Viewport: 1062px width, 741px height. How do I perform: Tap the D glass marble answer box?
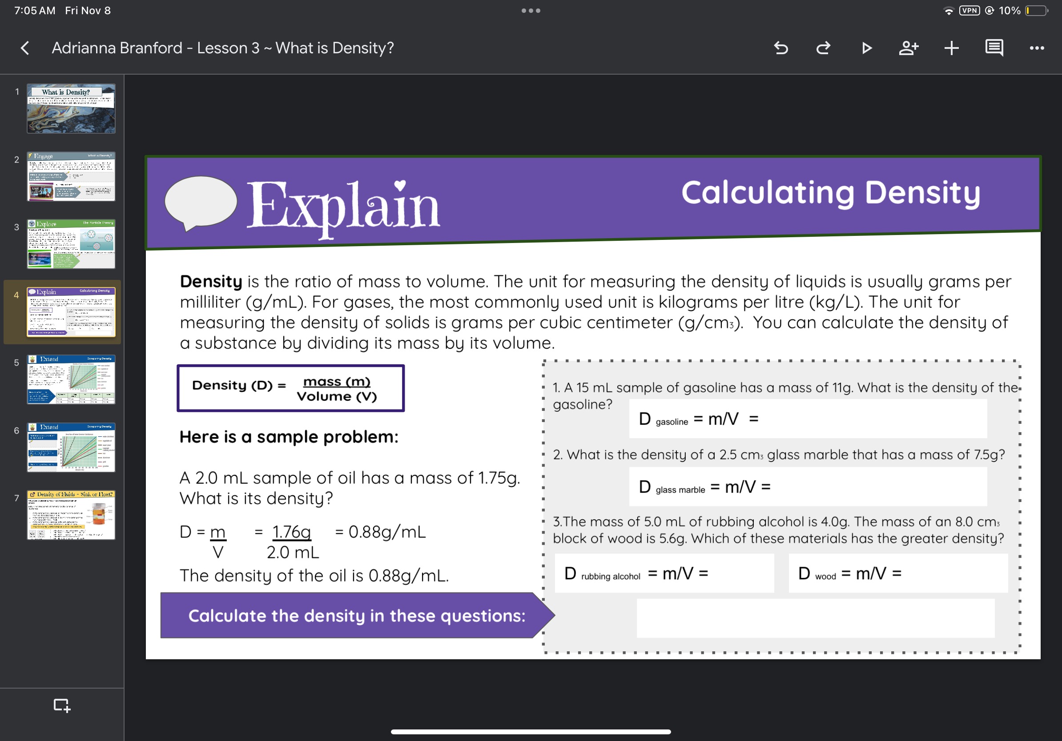[808, 486]
